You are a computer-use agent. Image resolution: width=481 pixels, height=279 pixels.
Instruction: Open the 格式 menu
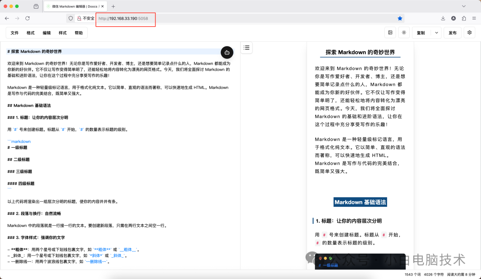tap(30, 33)
